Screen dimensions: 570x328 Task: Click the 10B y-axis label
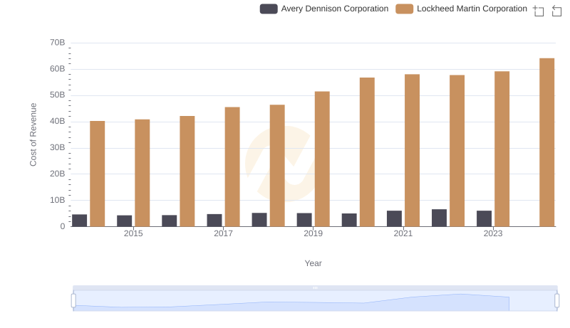tap(58, 200)
